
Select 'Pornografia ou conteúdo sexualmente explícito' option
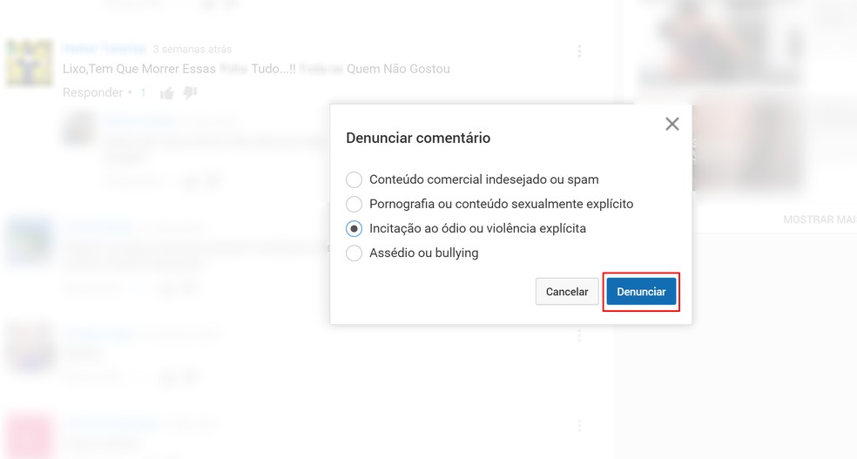click(354, 205)
